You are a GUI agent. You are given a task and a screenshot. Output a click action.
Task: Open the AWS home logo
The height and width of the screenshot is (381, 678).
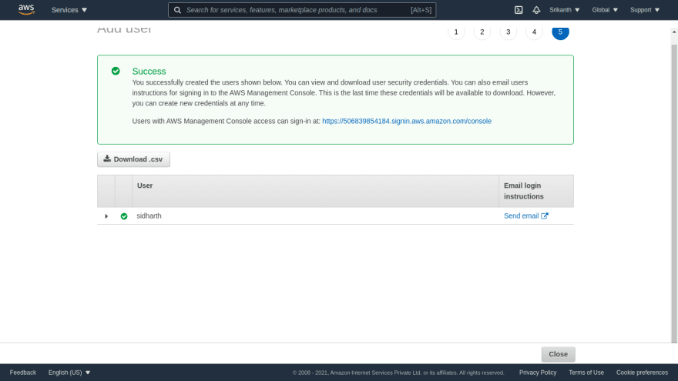tap(26, 9)
